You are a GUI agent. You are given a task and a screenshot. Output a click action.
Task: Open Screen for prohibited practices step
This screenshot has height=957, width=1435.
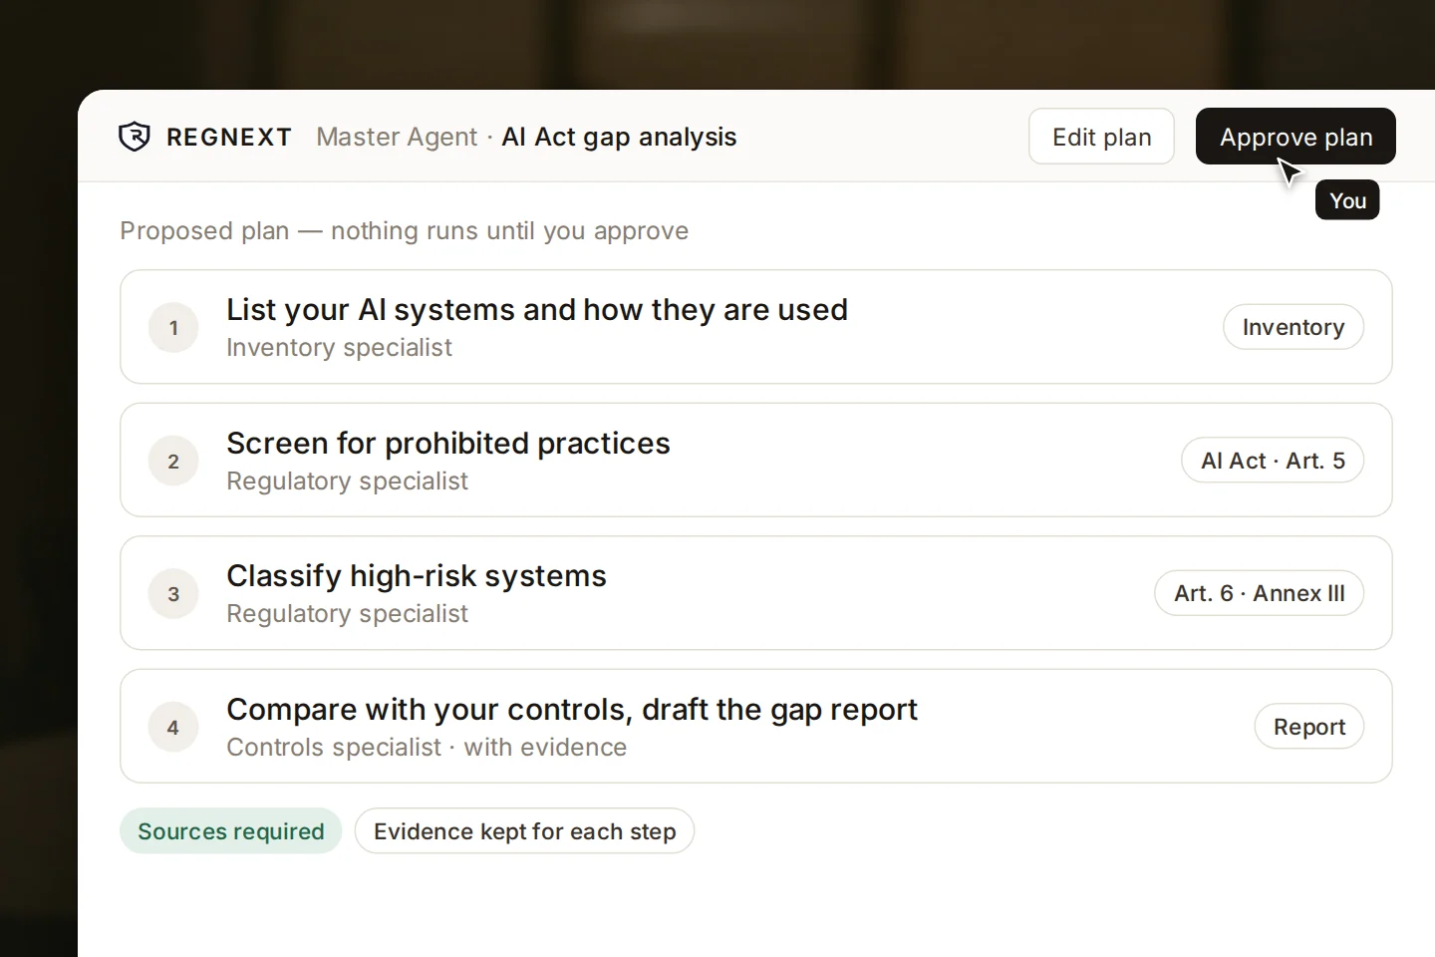click(755, 461)
